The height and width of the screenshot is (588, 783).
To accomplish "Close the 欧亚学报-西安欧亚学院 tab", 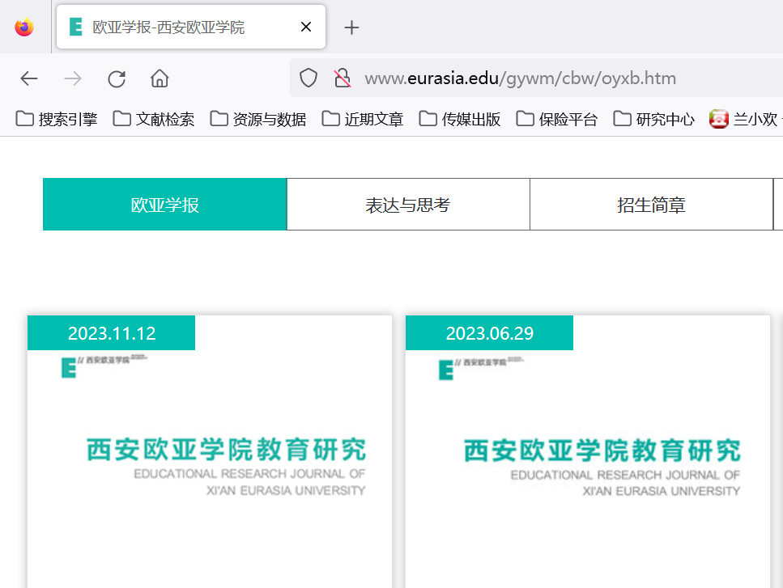I will coord(306,27).
